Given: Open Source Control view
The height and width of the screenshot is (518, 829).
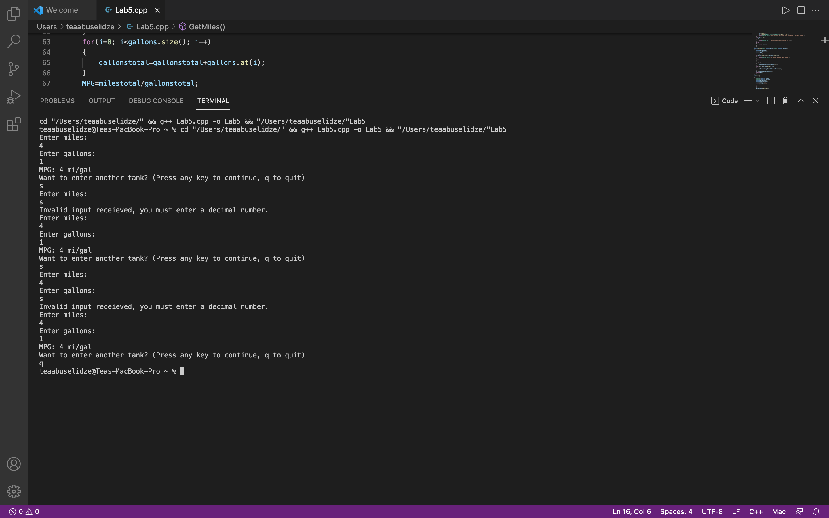Looking at the screenshot, I should pyautogui.click(x=14, y=68).
